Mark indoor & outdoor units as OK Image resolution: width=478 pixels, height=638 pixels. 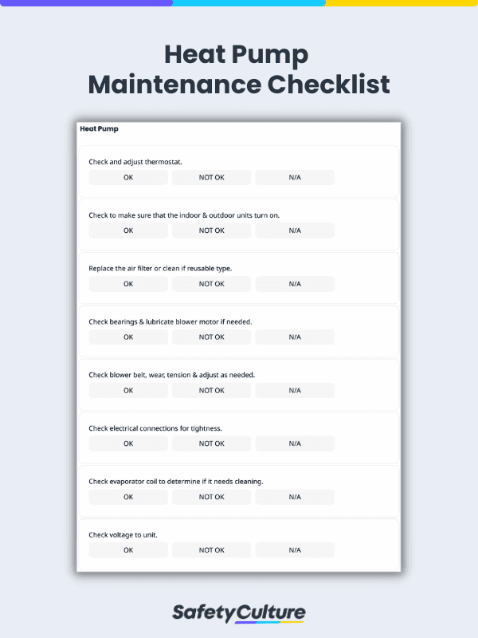128,230
